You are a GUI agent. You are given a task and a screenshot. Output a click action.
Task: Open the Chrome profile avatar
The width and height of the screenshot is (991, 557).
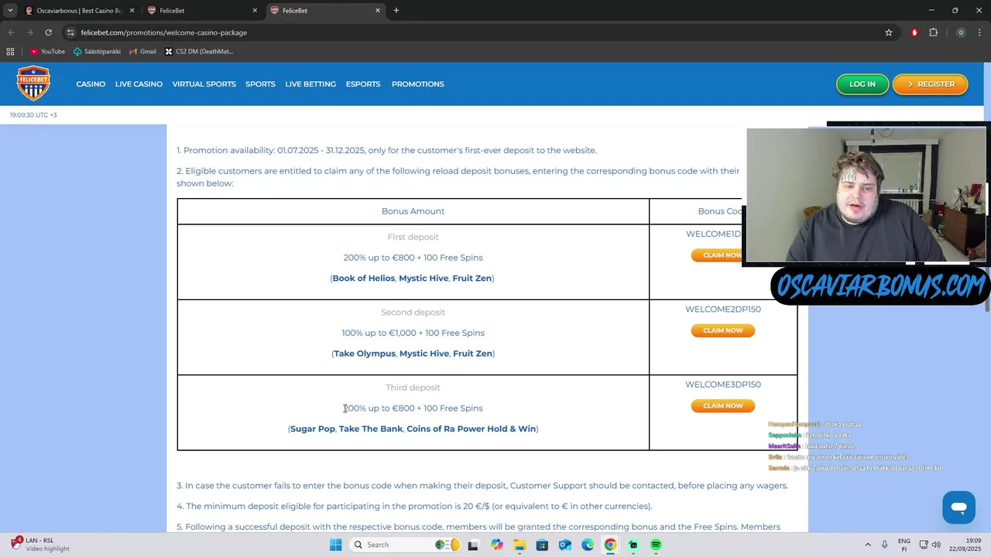pos(961,32)
